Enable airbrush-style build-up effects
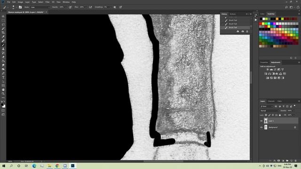Screen dimensions: 301x169 coord(90,7)
